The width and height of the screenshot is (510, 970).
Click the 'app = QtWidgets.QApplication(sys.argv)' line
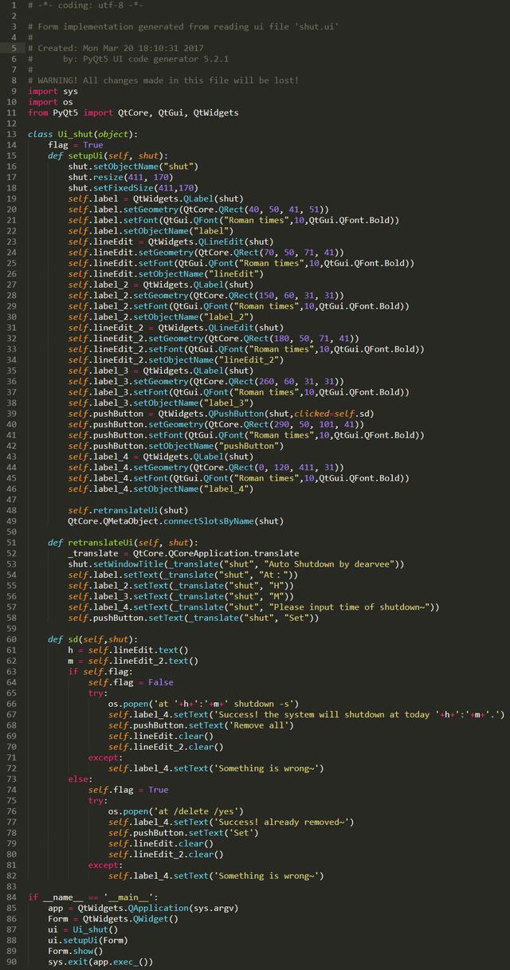[143, 909]
